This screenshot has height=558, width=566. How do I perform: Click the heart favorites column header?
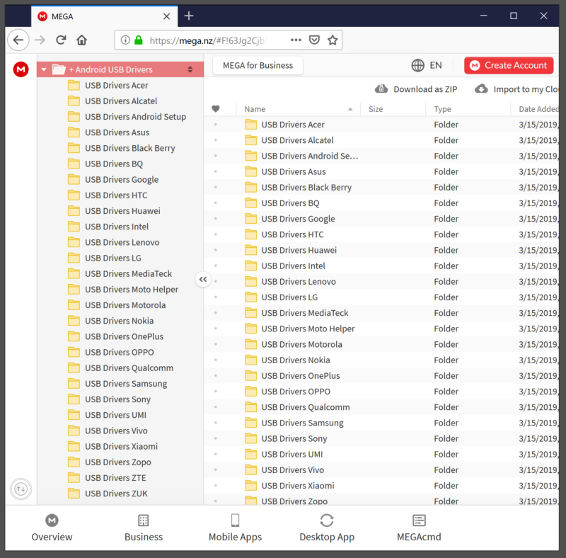point(216,109)
